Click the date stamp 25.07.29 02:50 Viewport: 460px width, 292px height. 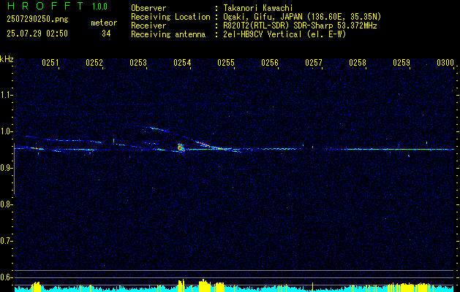point(37,34)
